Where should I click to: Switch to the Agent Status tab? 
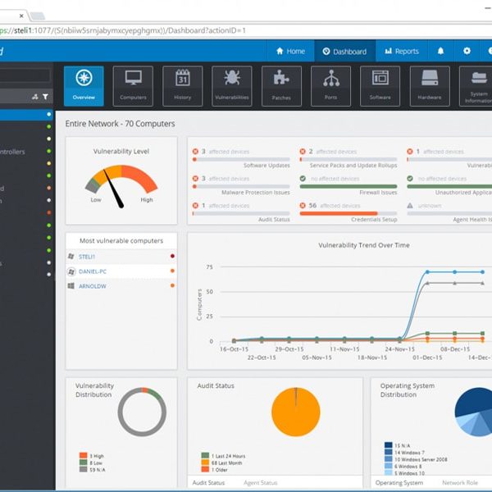tap(261, 483)
